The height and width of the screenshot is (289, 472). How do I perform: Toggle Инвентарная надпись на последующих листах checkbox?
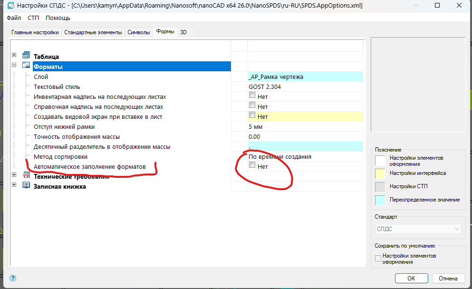(252, 96)
